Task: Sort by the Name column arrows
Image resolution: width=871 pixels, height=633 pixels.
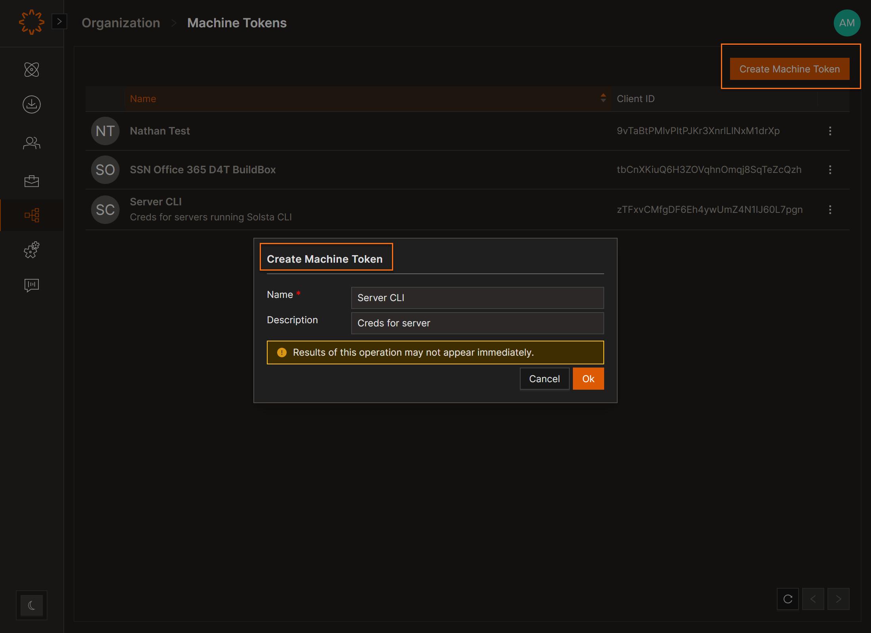Action: click(603, 98)
